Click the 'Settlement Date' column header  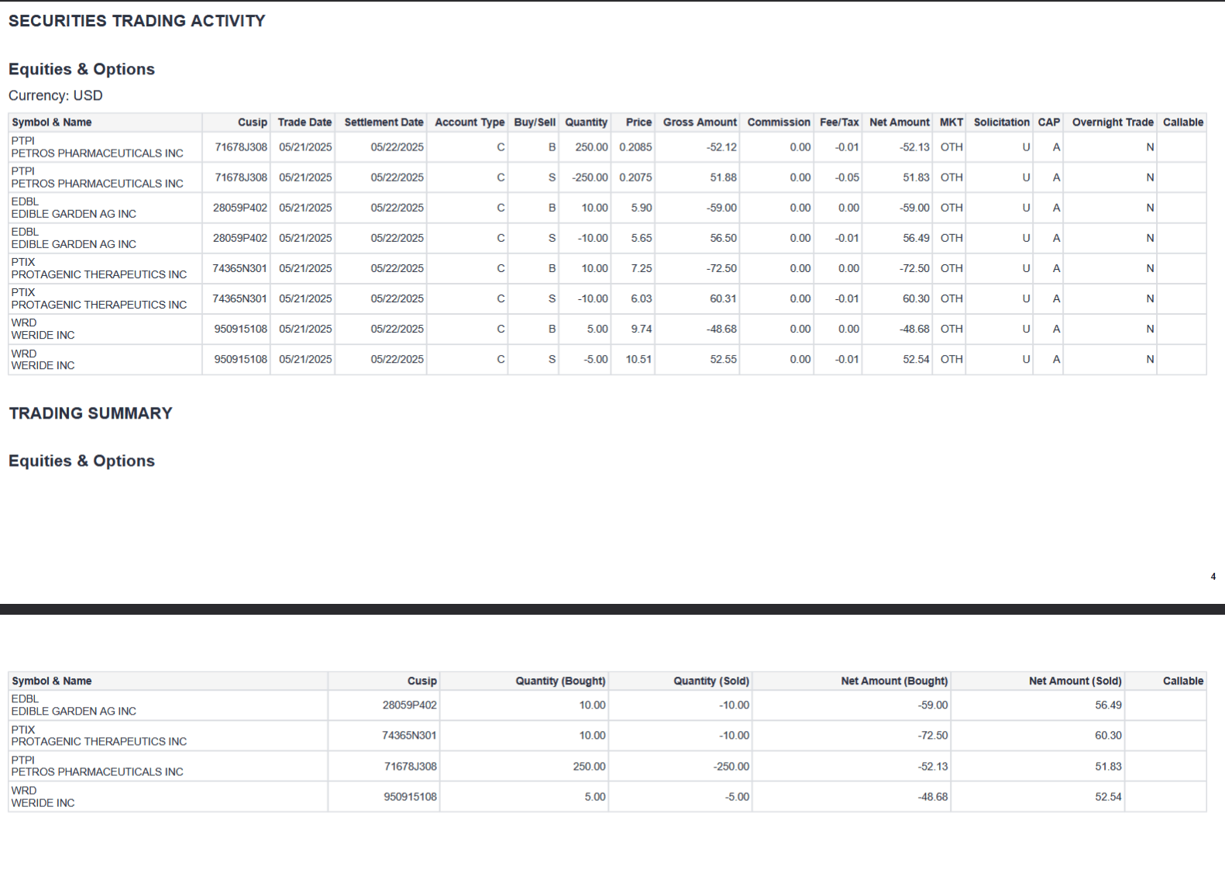pyautogui.click(x=384, y=122)
